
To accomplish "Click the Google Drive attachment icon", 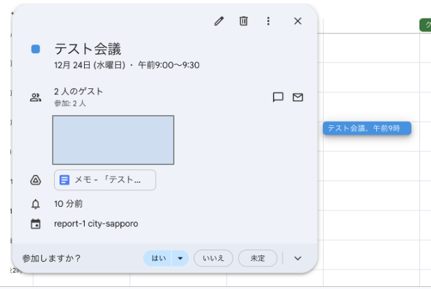I will click(36, 180).
